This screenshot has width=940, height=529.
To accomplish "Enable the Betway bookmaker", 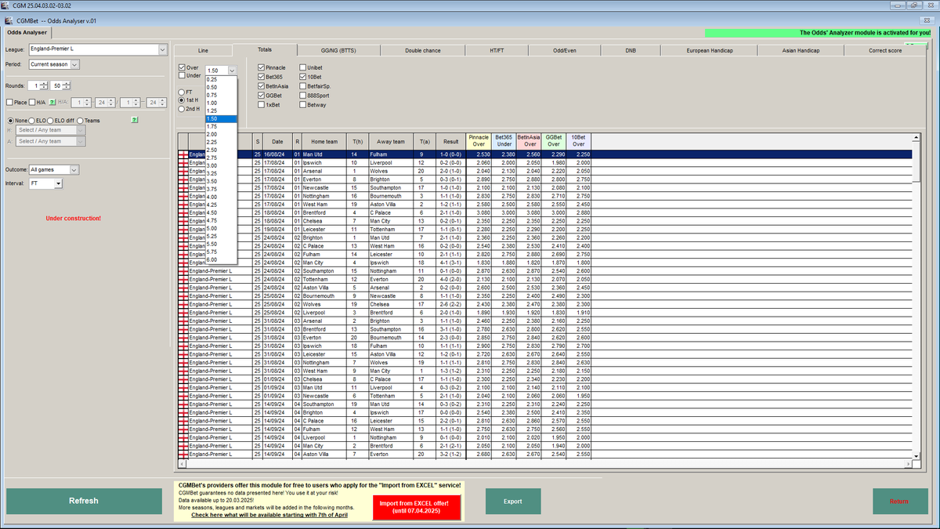I will (x=303, y=104).
